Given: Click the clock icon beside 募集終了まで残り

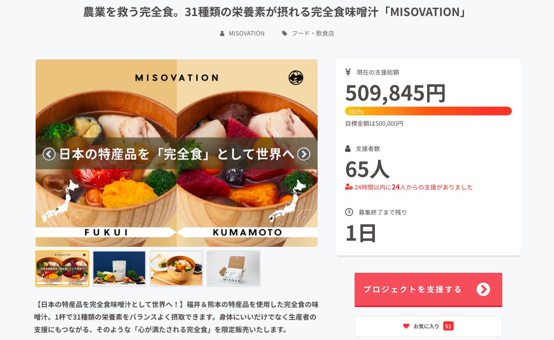Looking at the screenshot, I should (349, 212).
